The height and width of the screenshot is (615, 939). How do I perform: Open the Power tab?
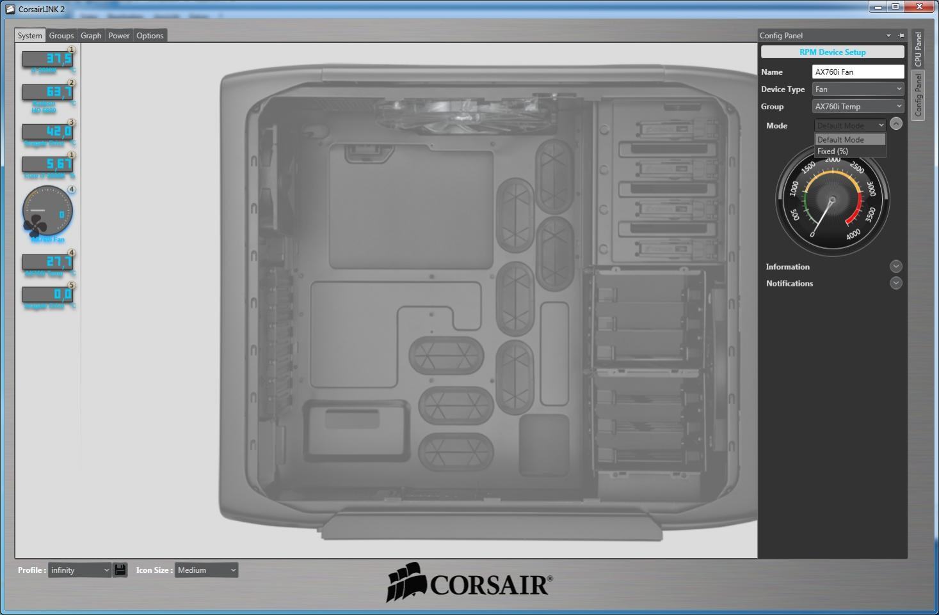click(x=119, y=36)
